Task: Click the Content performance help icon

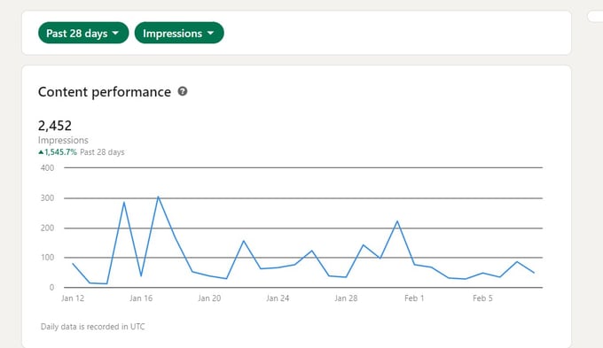Action: (183, 91)
